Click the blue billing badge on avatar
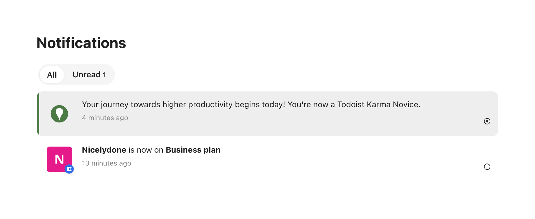Viewport: 535px width, 219px height. (69, 169)
